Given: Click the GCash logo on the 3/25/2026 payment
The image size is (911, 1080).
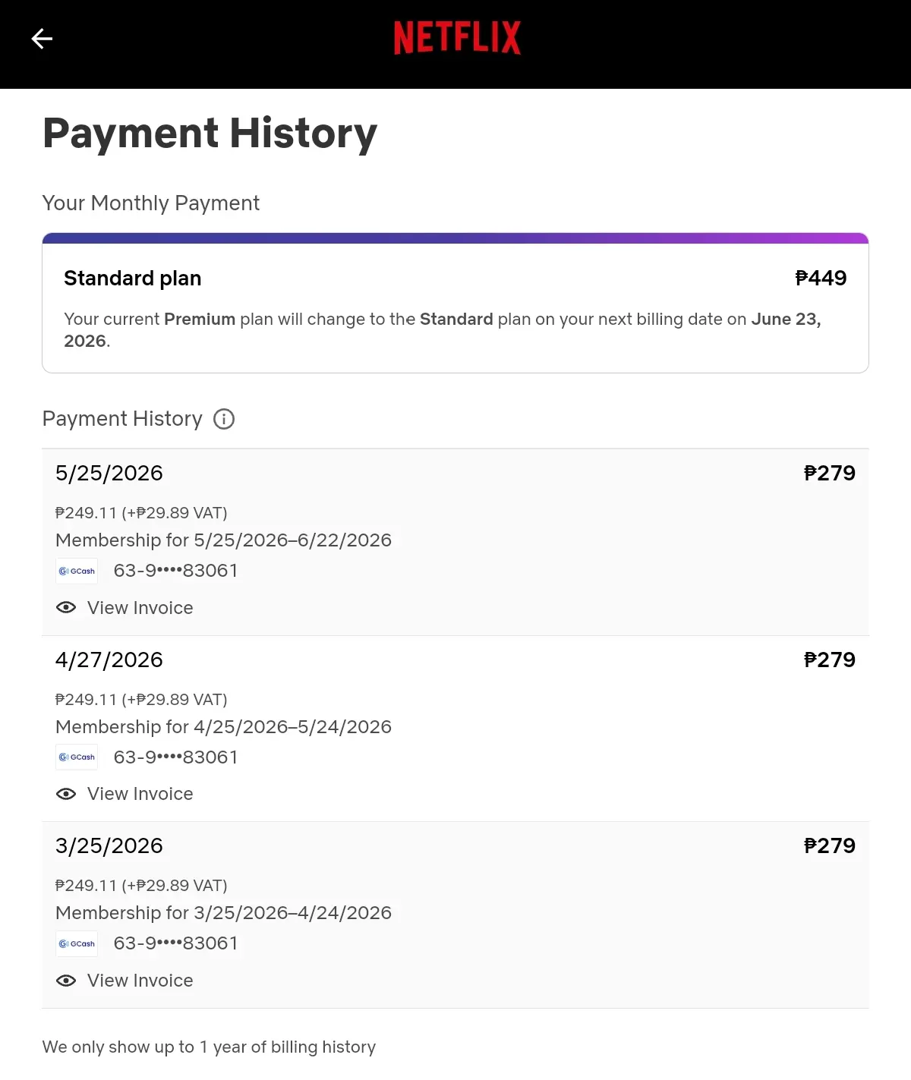Looking at the screenshot, I should (77, 943).
